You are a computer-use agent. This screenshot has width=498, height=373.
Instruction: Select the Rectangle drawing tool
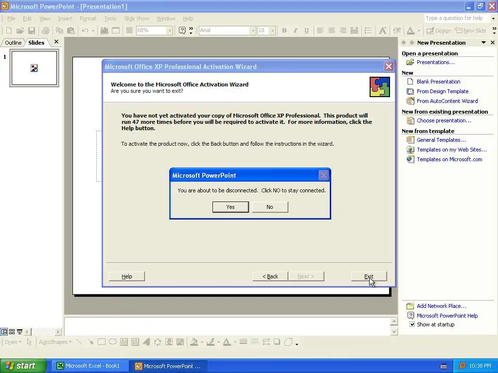pos(102,342)
